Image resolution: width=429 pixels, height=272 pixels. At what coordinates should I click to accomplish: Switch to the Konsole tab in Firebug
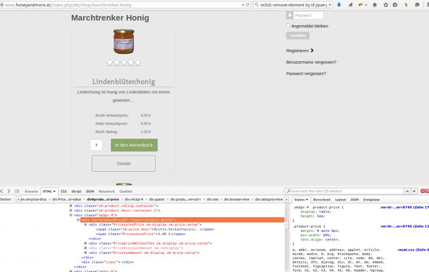click(x=32, y=191)
